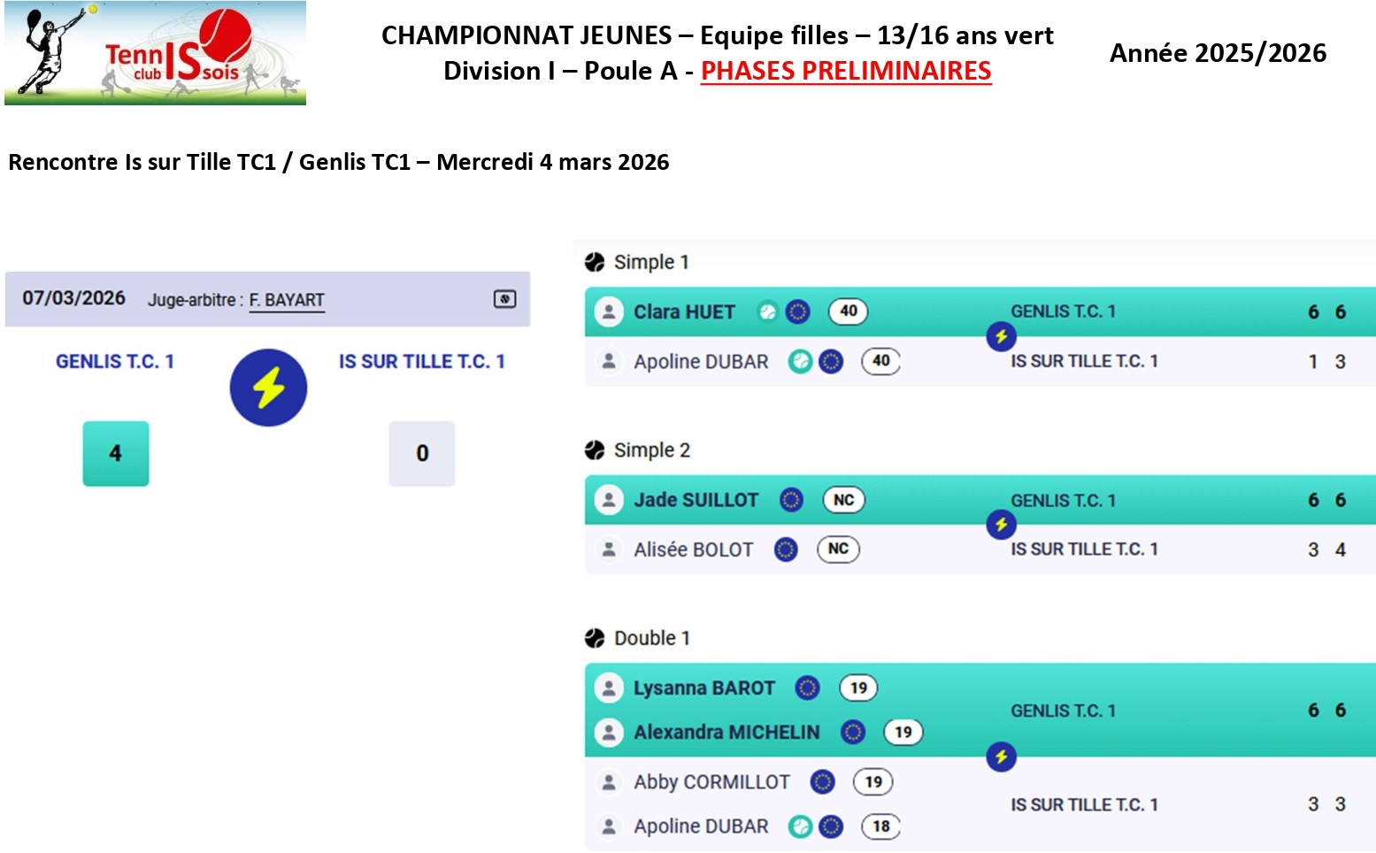The image size is (1376, 853).
Task: Select player Lysanna BAROT in Double 1
Action: (x=703, y=688)
